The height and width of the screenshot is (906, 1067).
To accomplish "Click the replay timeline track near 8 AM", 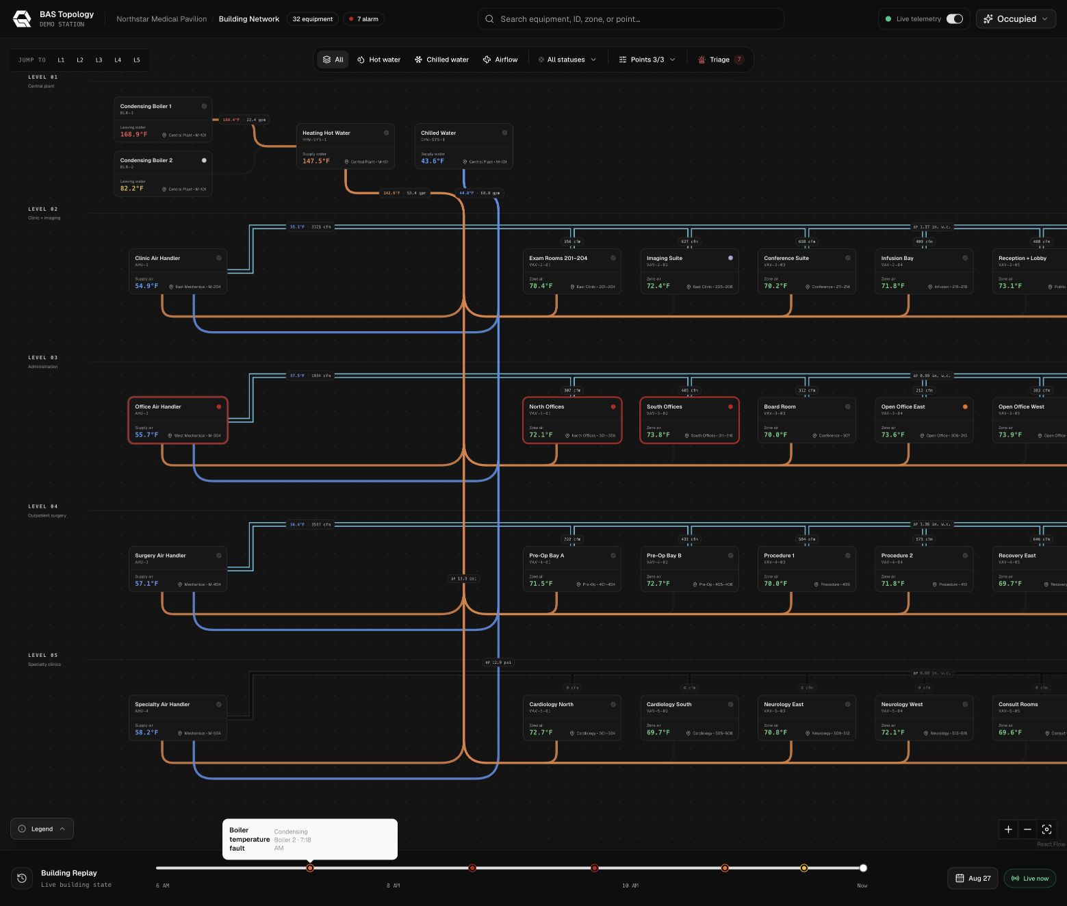I will click(393, 868).
